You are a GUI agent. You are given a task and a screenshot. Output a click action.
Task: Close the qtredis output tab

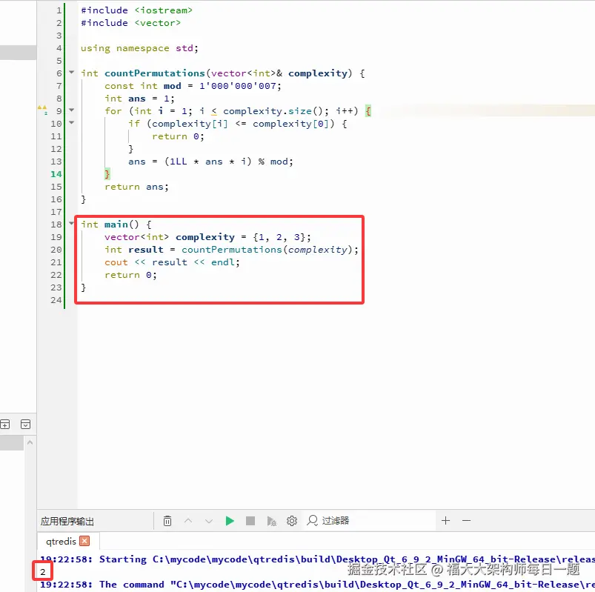coord(84,541)
